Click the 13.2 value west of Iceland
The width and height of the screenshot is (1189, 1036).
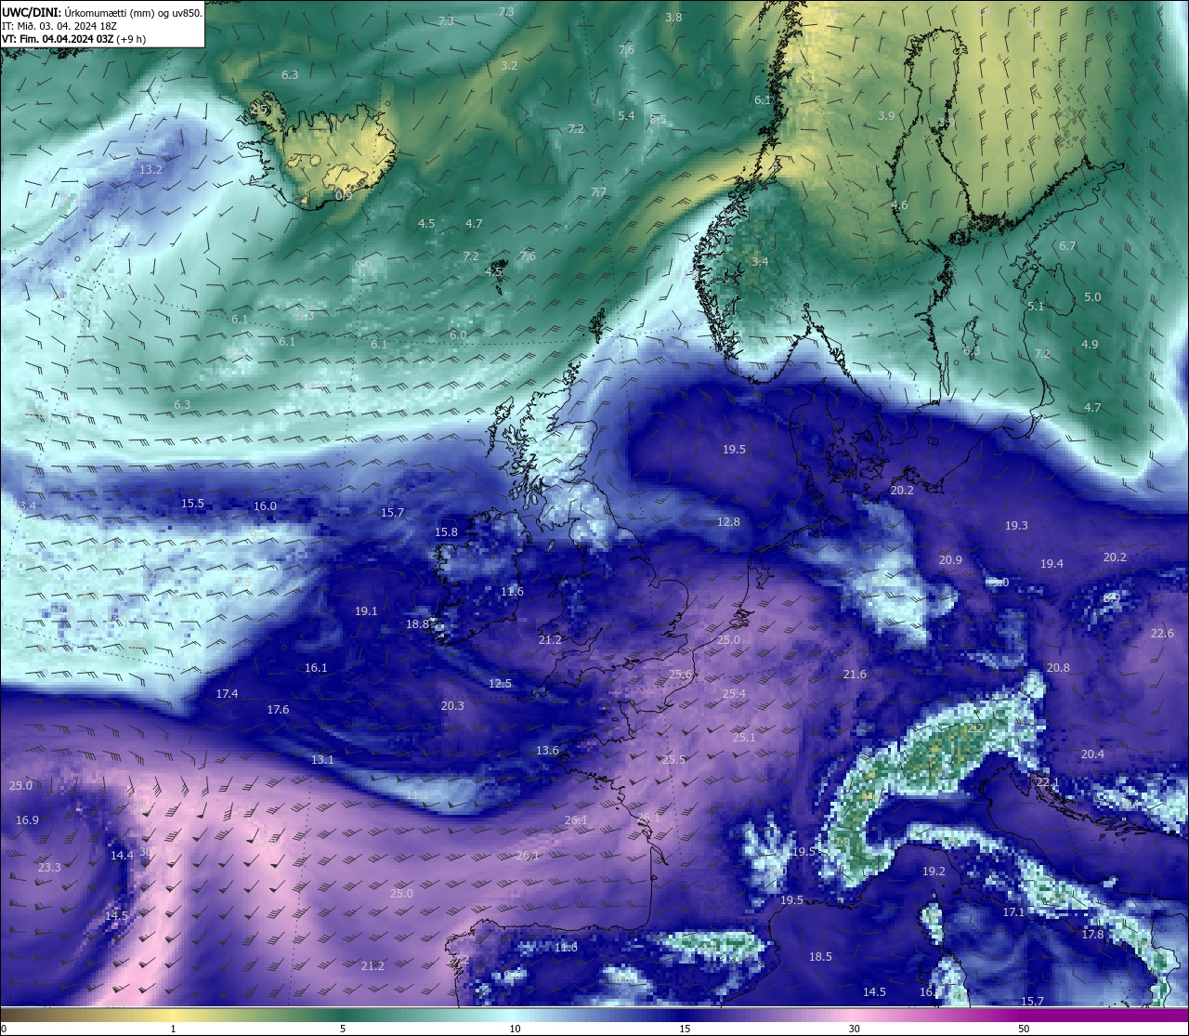[150, 170]
